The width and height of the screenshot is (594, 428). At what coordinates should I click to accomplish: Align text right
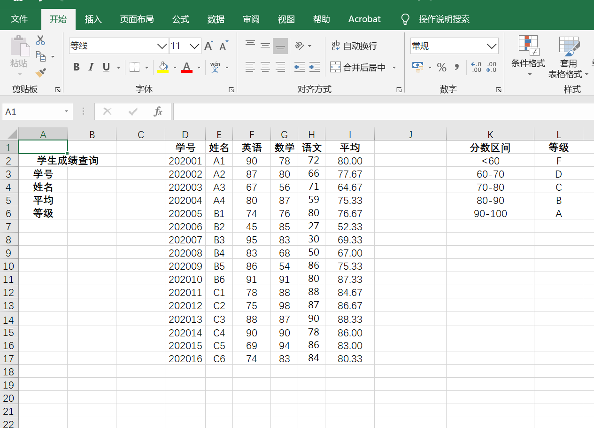tap(280, 67)
